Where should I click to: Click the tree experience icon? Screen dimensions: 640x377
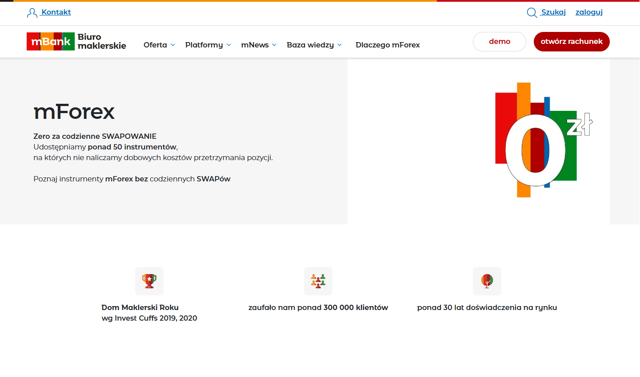[487, 281]
